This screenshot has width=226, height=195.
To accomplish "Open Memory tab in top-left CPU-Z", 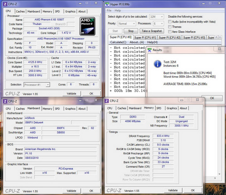I will (47, 11).
